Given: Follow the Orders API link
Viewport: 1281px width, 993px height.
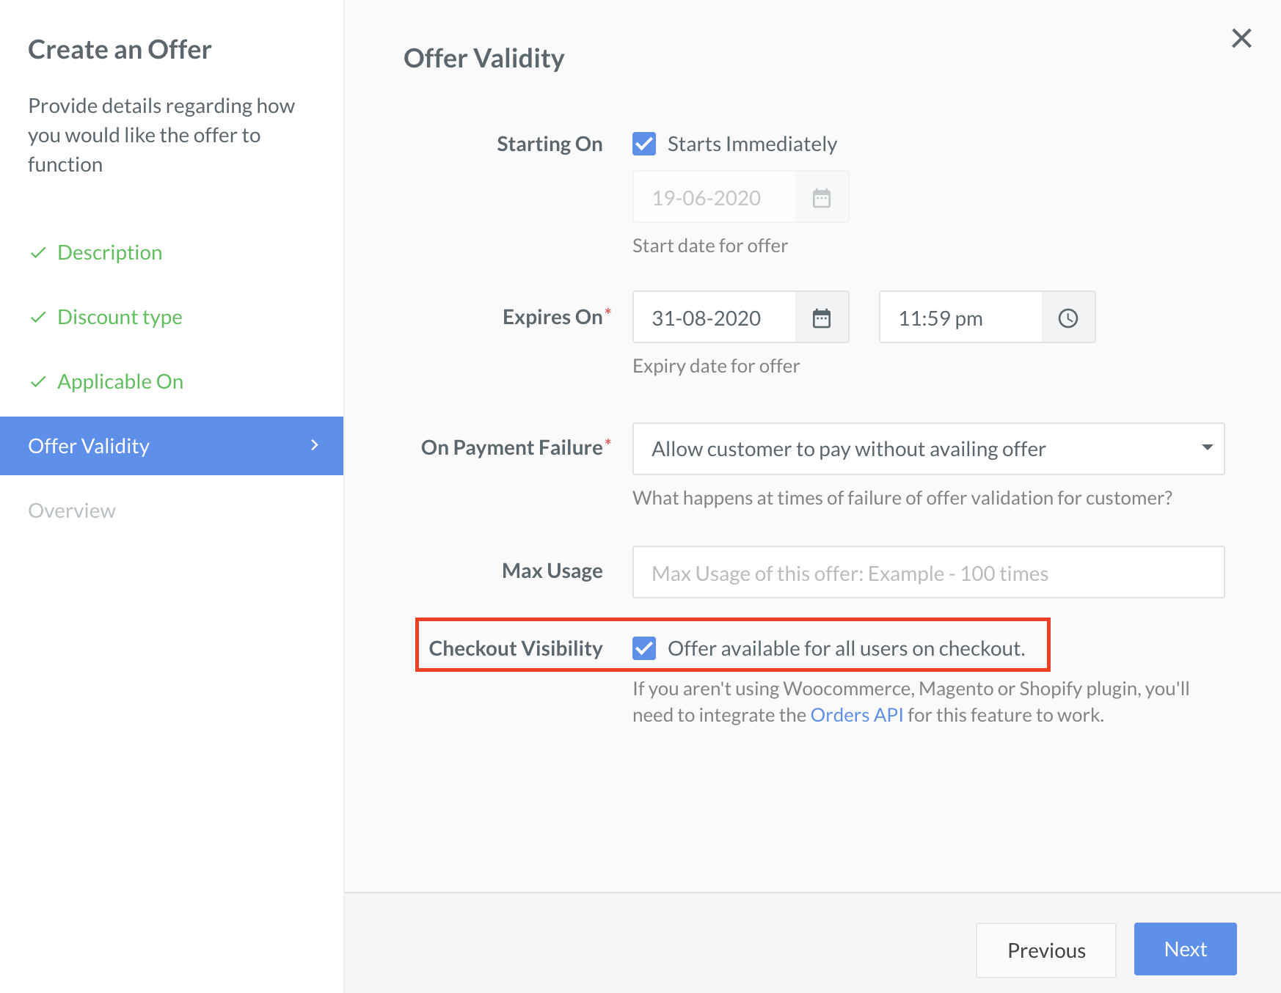Looking at the screenshot, I should click(x=856, y=715).
